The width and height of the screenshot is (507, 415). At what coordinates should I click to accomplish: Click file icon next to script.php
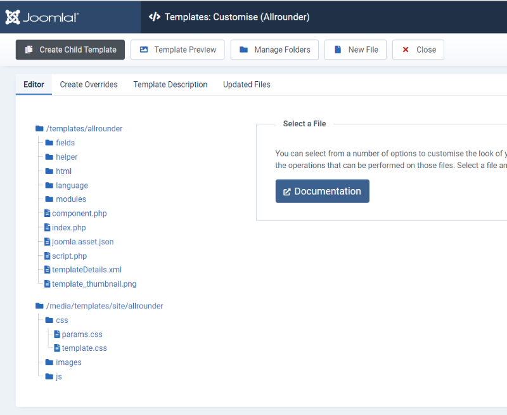tap(47, 256)
